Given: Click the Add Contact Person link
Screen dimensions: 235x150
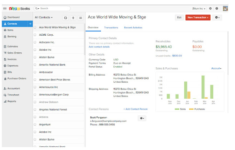Looking at the screenshot, I should (x=135, y=109).
